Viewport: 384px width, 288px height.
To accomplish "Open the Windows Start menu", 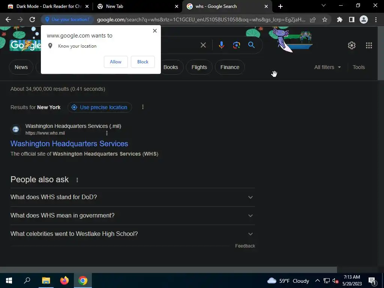I will (9, 280).
